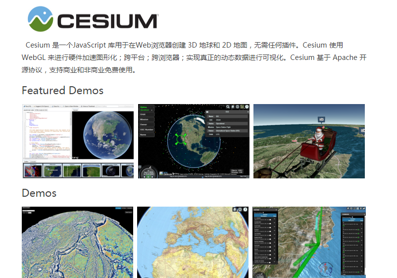Click the "Demos" heading

tap(39, 193)
